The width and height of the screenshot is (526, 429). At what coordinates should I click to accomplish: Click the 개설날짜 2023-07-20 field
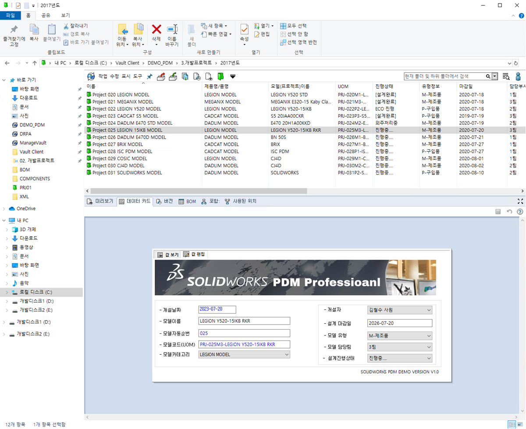click(x=217, y=309)
